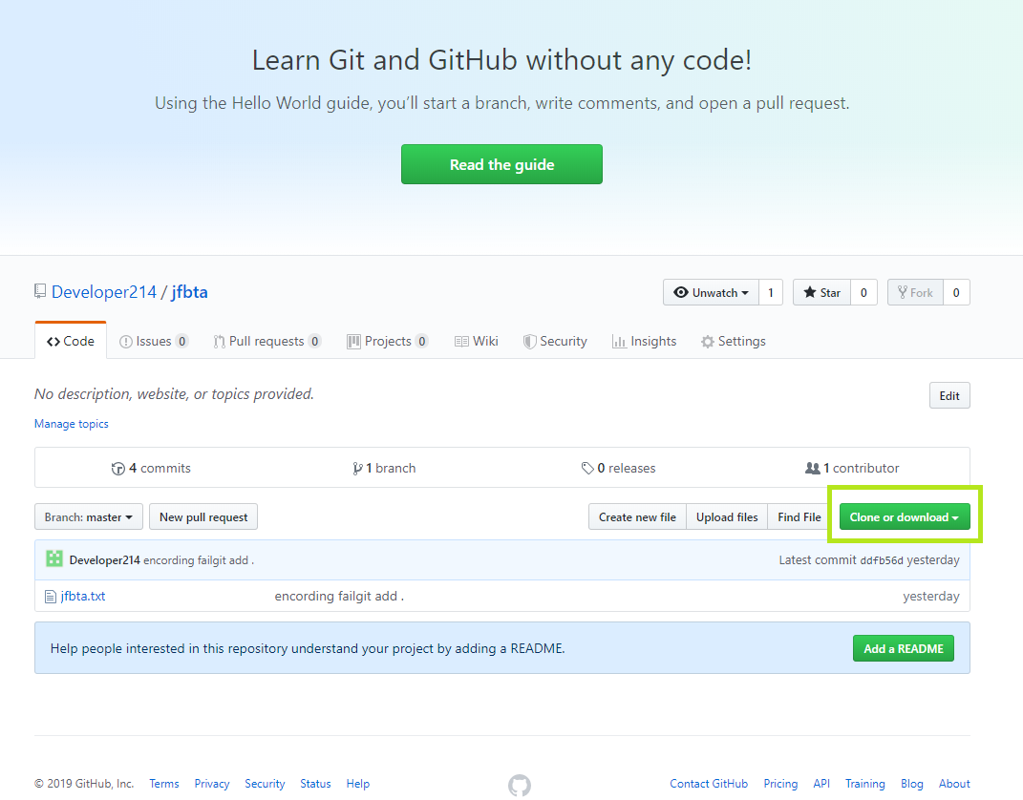Click the Read the guide button
Image resolution: width=1023 pixels, height=800 pixels.
click(501, 164)
